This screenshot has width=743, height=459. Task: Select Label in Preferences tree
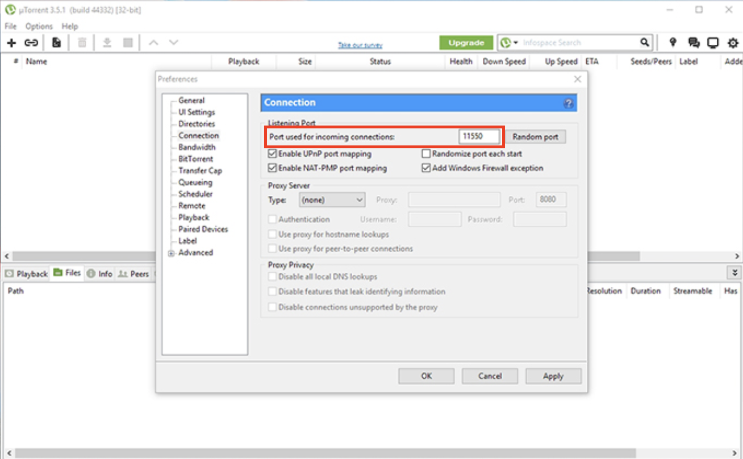pyautogui.click(x=187, y=241)
